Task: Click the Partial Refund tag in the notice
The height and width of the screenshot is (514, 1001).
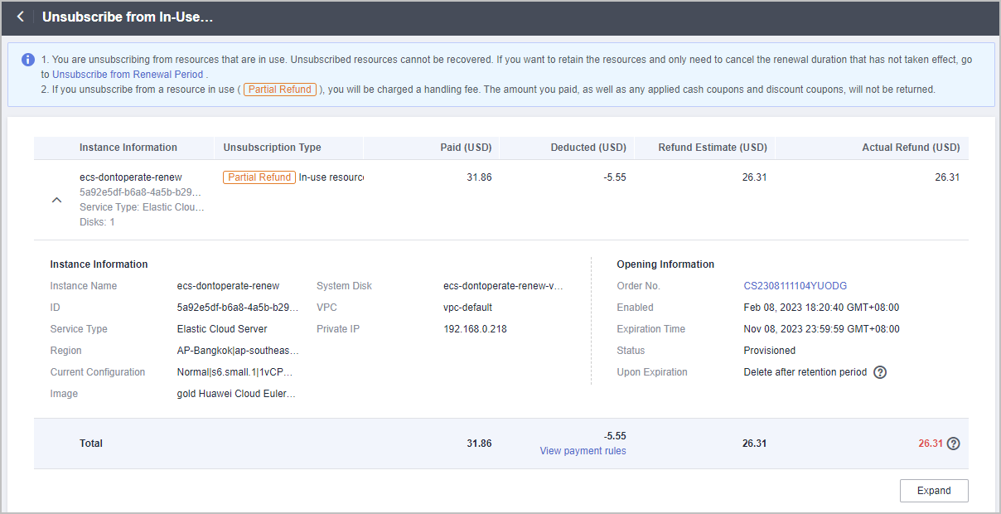Action: click(279, 90)
